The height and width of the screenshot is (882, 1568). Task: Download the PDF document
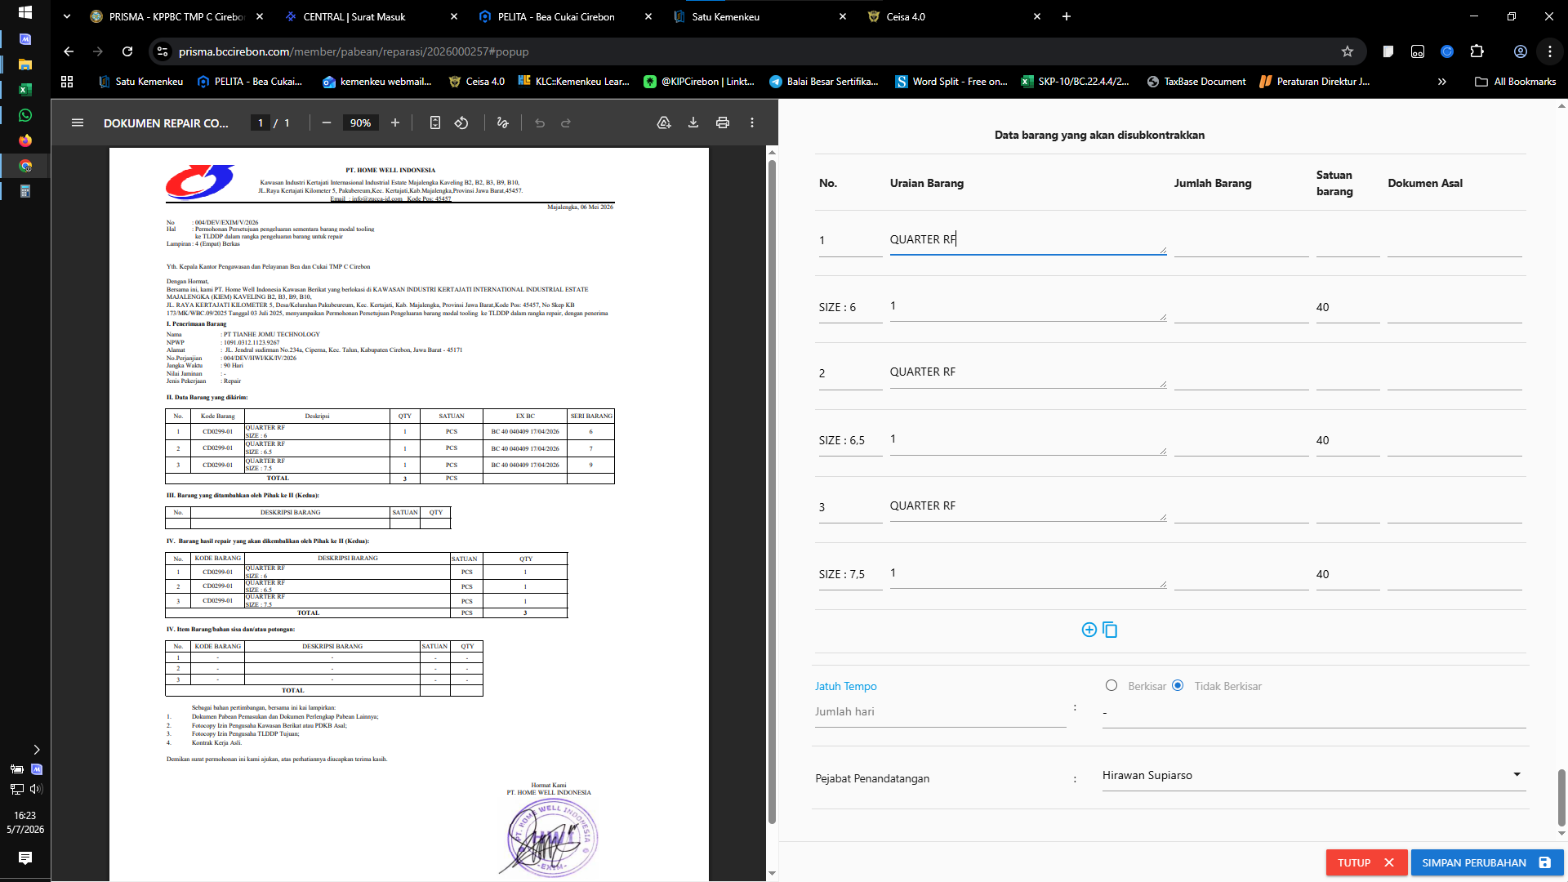pyautogui.click(x=693, y=122)
